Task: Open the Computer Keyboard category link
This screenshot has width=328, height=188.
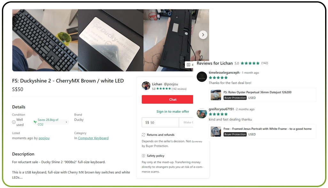Action: click(93, 138)
